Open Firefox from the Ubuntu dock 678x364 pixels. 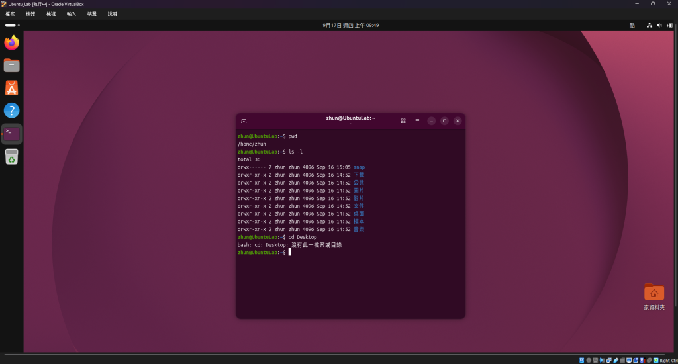click(x=12, y=42)
